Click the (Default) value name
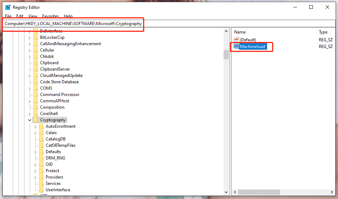This screenshot has width=338, height=199. point(248,40)
